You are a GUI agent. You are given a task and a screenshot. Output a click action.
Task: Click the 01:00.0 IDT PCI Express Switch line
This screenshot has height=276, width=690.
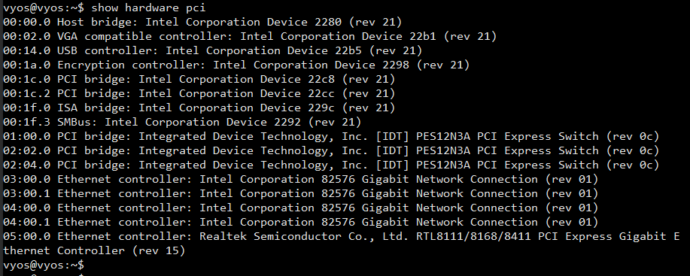(x=331, y=136)
